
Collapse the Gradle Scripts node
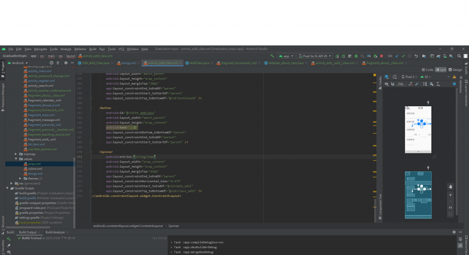click(7, 188)
